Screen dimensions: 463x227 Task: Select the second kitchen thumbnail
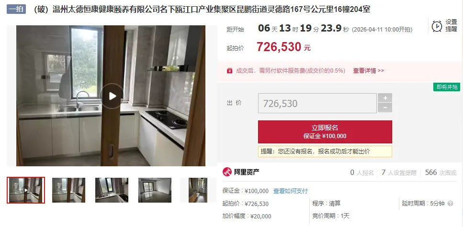click(x=69, y=190)
